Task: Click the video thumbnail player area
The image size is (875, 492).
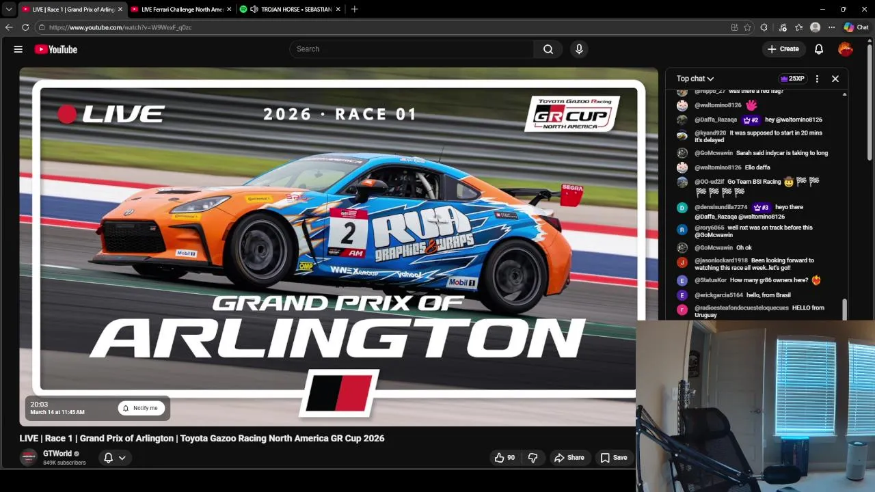Action: coord(338,246)
